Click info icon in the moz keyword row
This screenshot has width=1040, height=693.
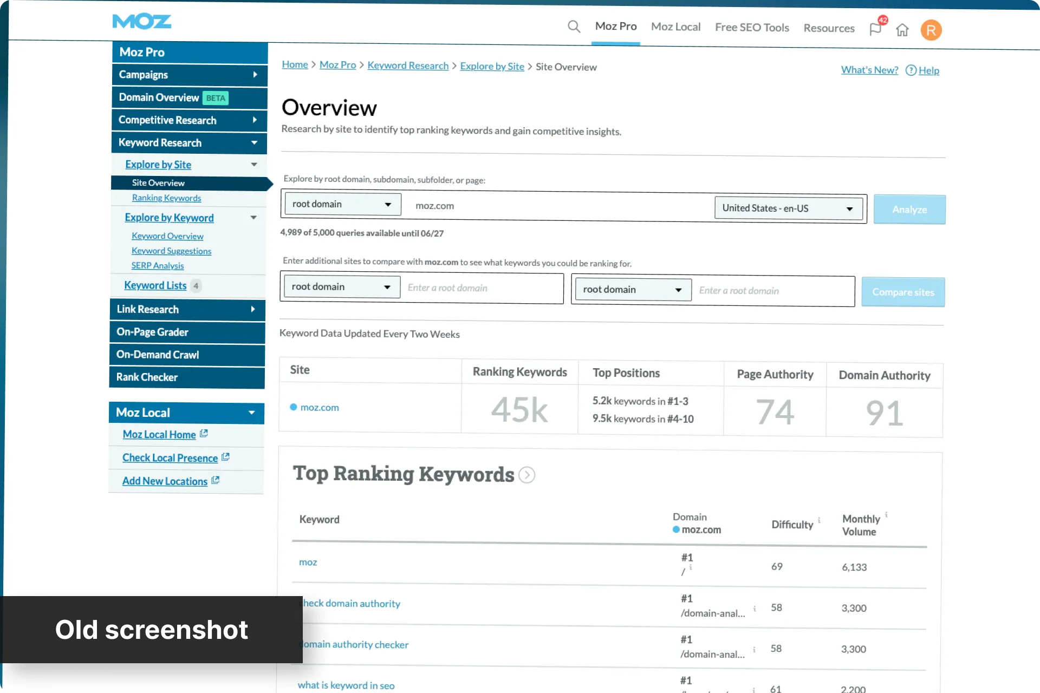[x=691, y=567]
